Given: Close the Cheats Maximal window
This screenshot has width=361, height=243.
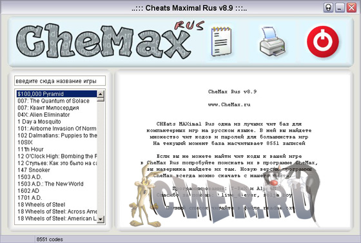Looking at the screenshot, I should tap(351, 8).
